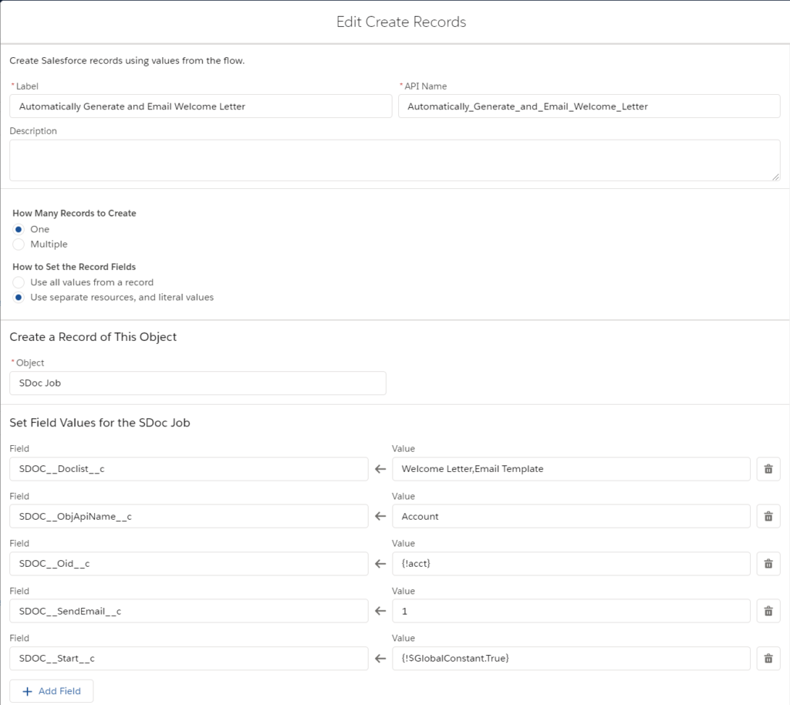Remove the SDOC__ObjApiName__c field mapping
This screenshot has width=790, height=705.
point(768,516)
